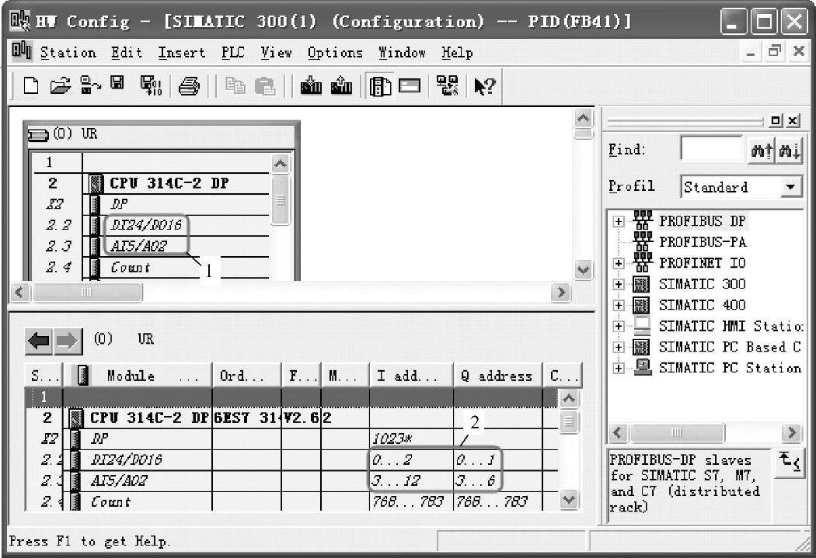The image size is (816, 558).
Task: Click the catalog info pin icon
Action: (x=789, y=461)
